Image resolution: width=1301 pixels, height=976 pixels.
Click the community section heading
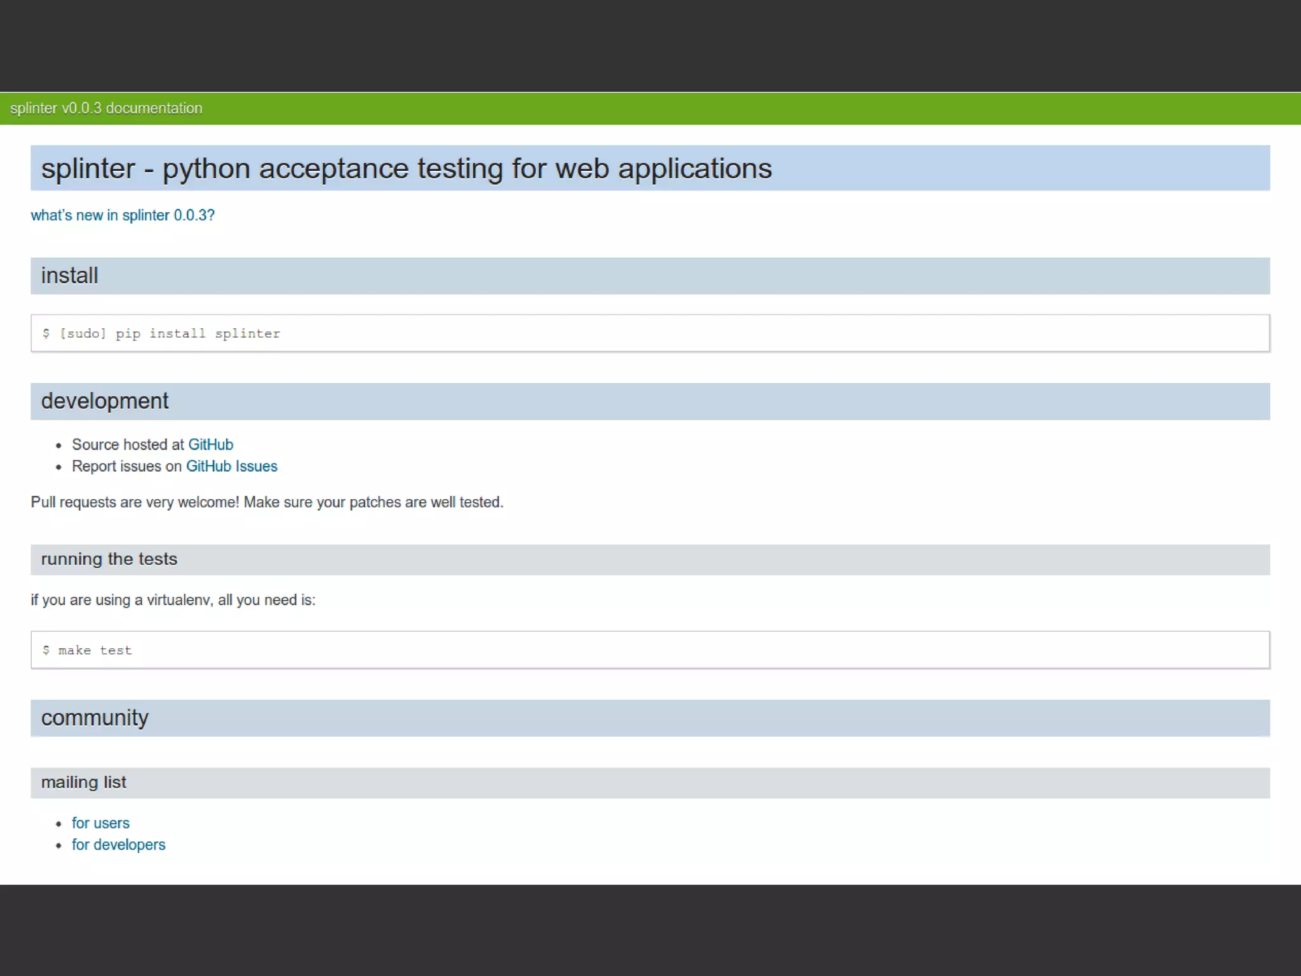click(x=95, y=718)
